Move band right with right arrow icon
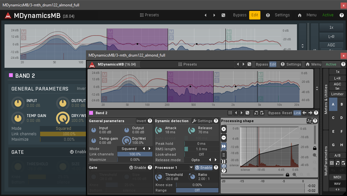This screenshot has width=347, height=196. pyautogui.click(x=310, y=113)
